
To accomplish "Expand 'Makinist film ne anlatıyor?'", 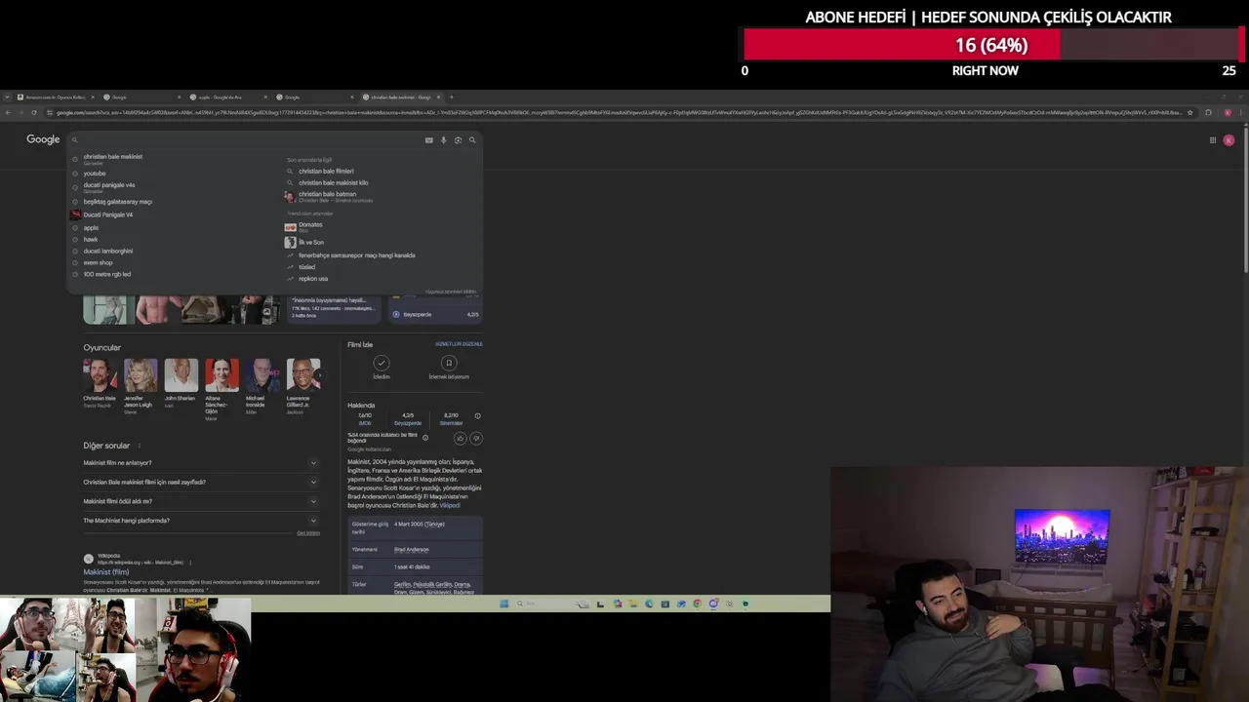I will pos(201,463).
